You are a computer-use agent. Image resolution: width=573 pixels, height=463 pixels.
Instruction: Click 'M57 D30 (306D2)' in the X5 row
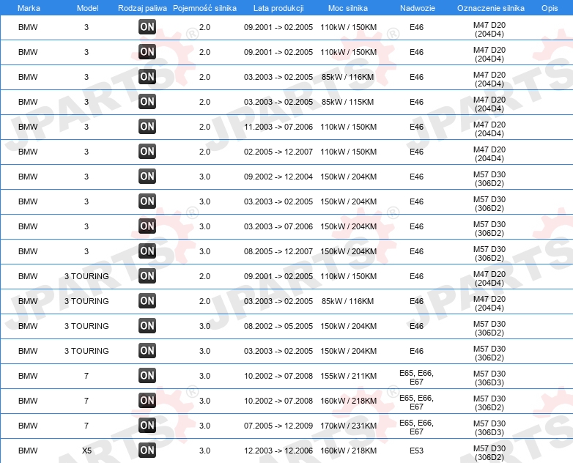pos(489,453)
